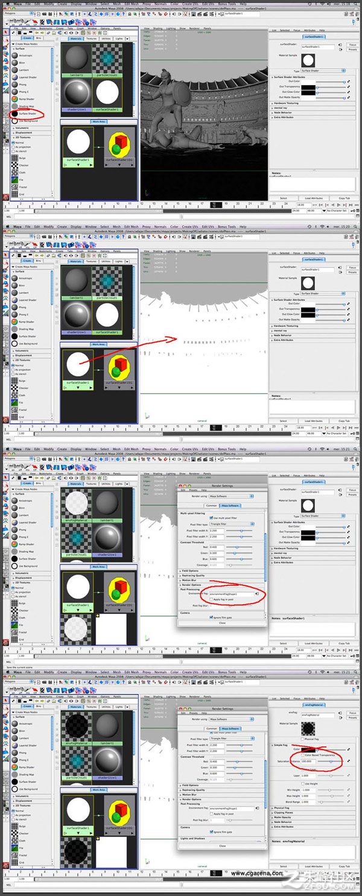Viewport: 362px width, 896px height.
Task: Open Maya app menu in first screenshot
Action: (17, 4)
